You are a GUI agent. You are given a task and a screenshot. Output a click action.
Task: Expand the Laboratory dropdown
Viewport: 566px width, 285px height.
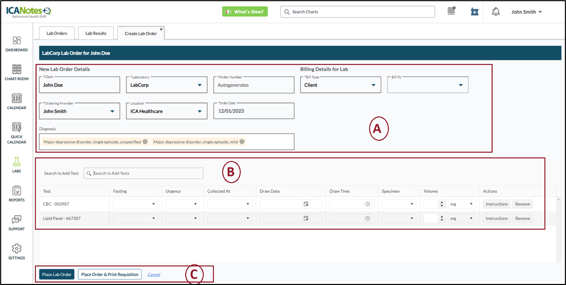pos(200,85)
